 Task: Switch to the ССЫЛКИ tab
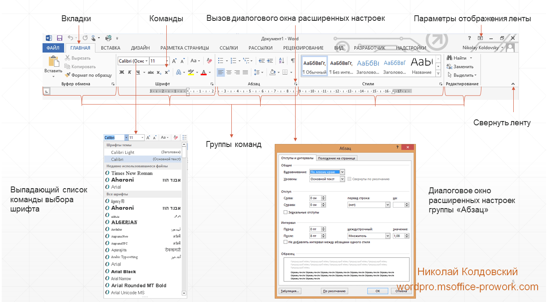coord(228,48)
